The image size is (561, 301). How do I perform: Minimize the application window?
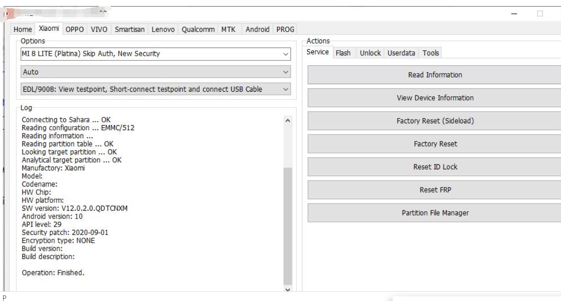pyautogui.click(x=514, y=14)
